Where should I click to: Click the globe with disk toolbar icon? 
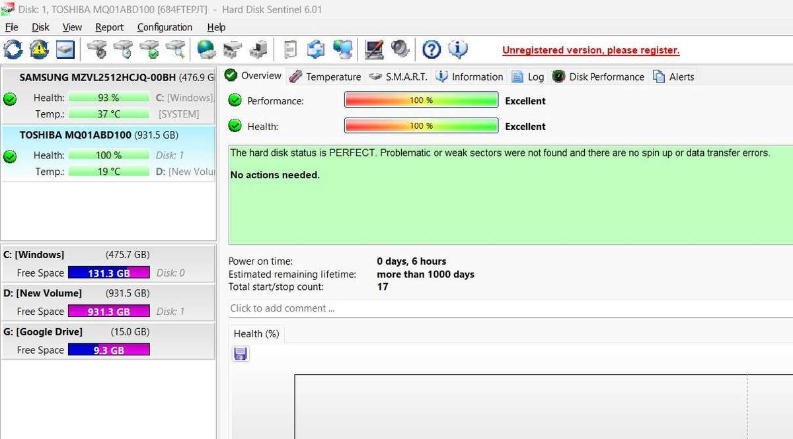pos(207,50)
